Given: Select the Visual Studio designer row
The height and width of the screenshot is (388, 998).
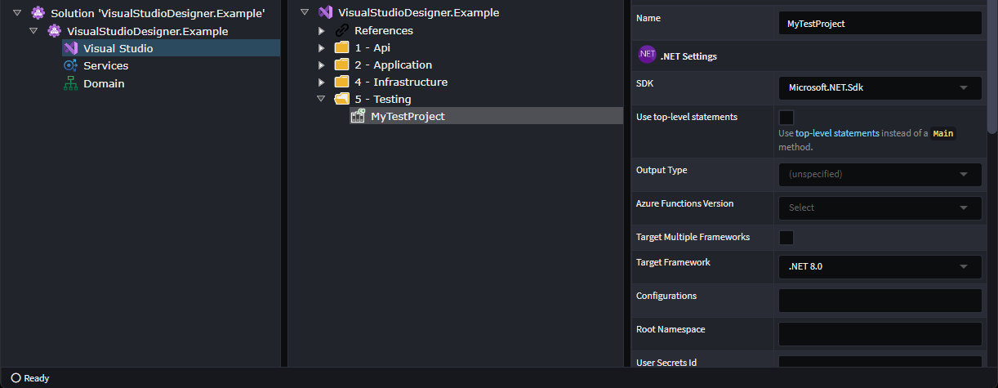Looking at the screenshot, I should [x=171, y=48].
